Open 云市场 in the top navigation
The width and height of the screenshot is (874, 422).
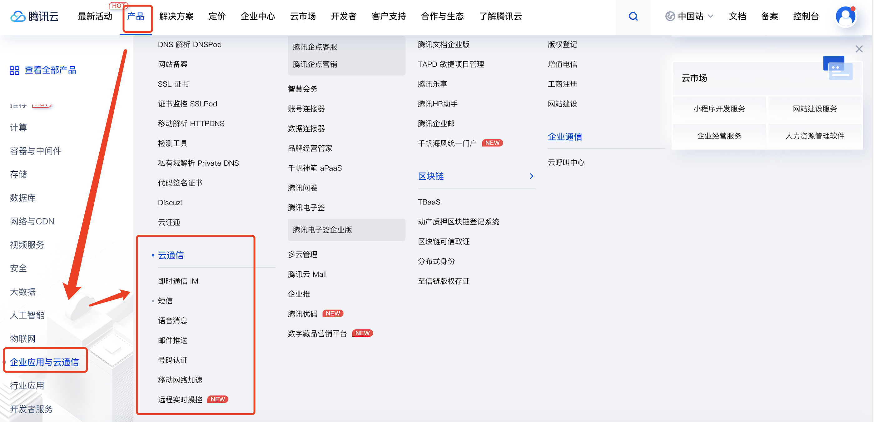click(x=303, y=16)
